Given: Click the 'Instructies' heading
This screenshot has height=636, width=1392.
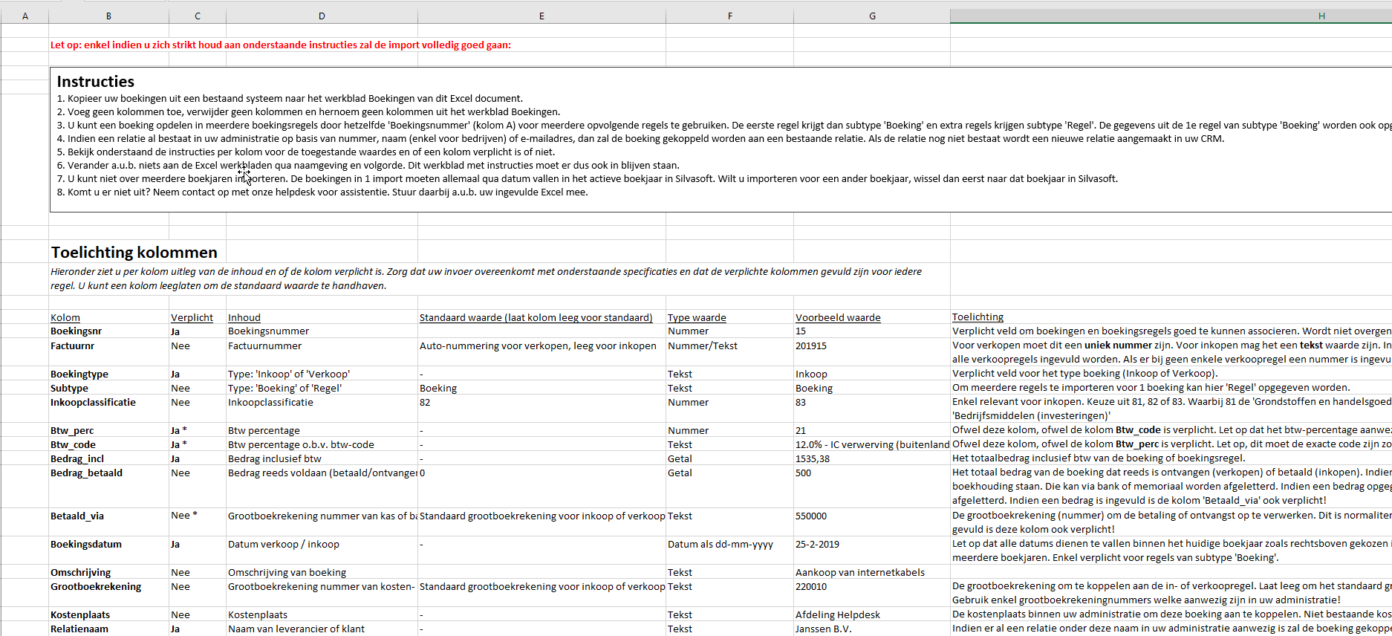Looking at the screenshot, I should [96, 82].
